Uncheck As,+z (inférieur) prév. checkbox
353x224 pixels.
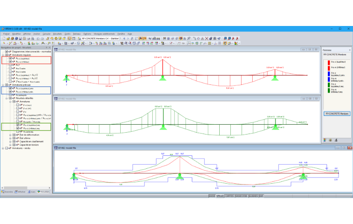[x=10, y=92]
